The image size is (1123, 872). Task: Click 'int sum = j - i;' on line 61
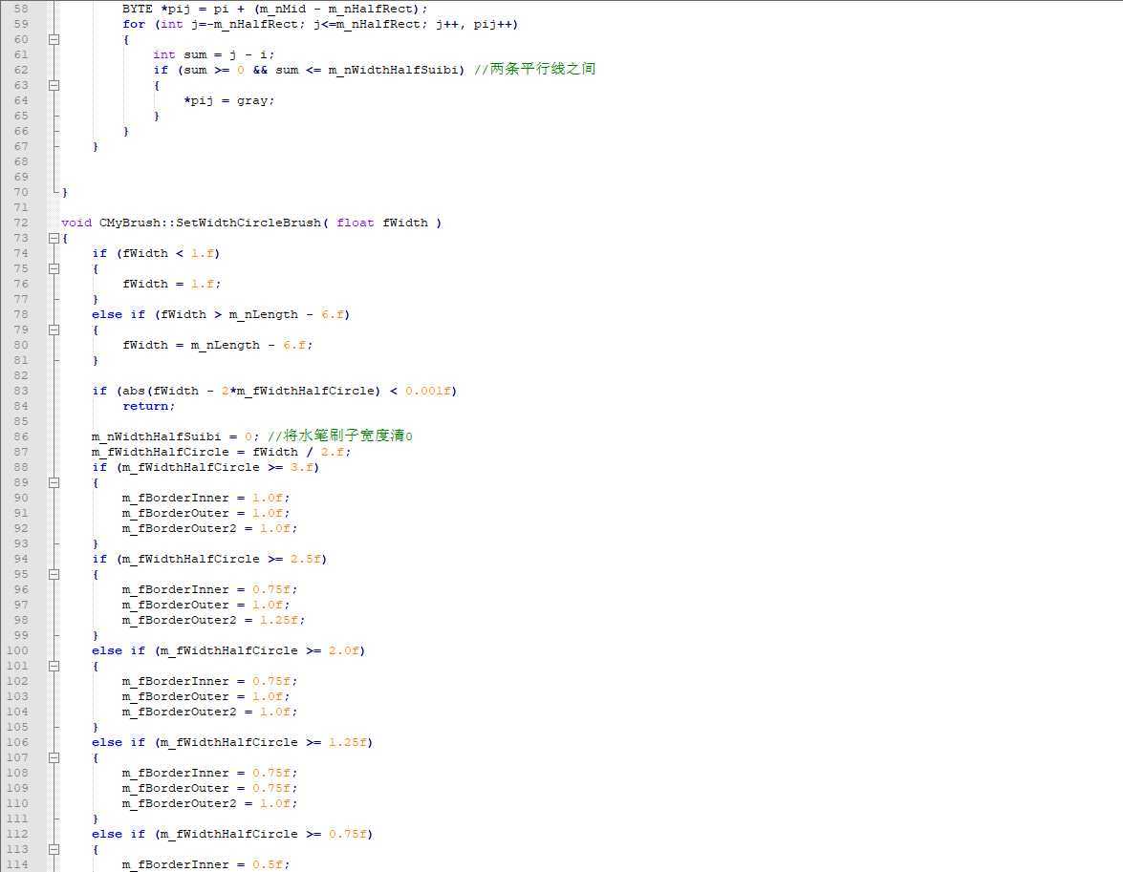213,54
